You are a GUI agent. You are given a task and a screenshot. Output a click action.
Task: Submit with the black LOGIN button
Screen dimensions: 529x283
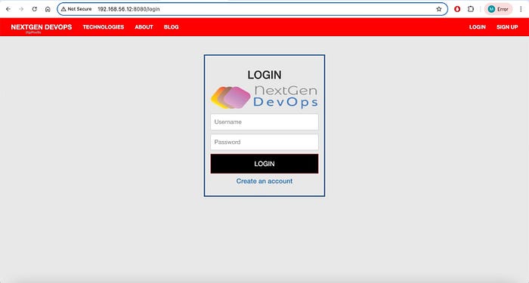point(264,164)
